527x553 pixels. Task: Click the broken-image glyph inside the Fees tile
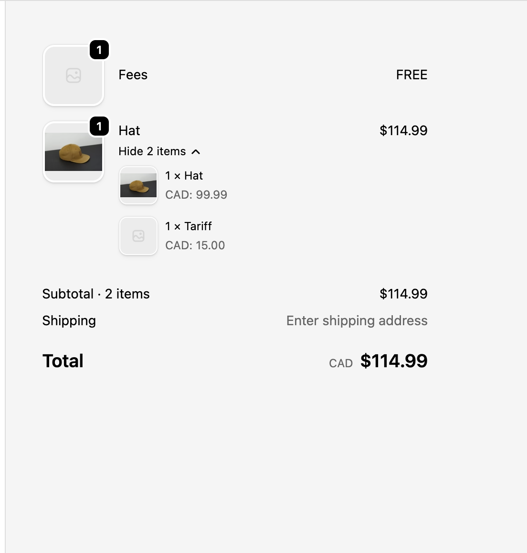[73, 75]
